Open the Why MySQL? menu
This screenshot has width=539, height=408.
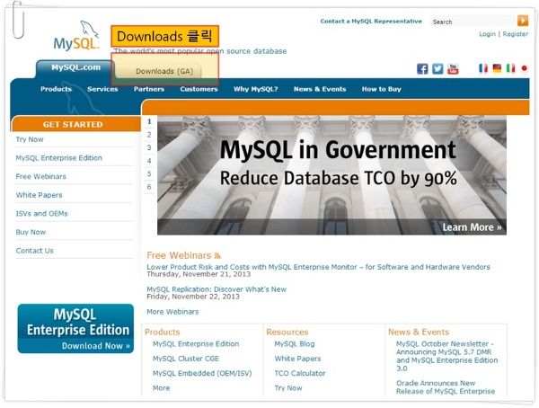point(256,89)
